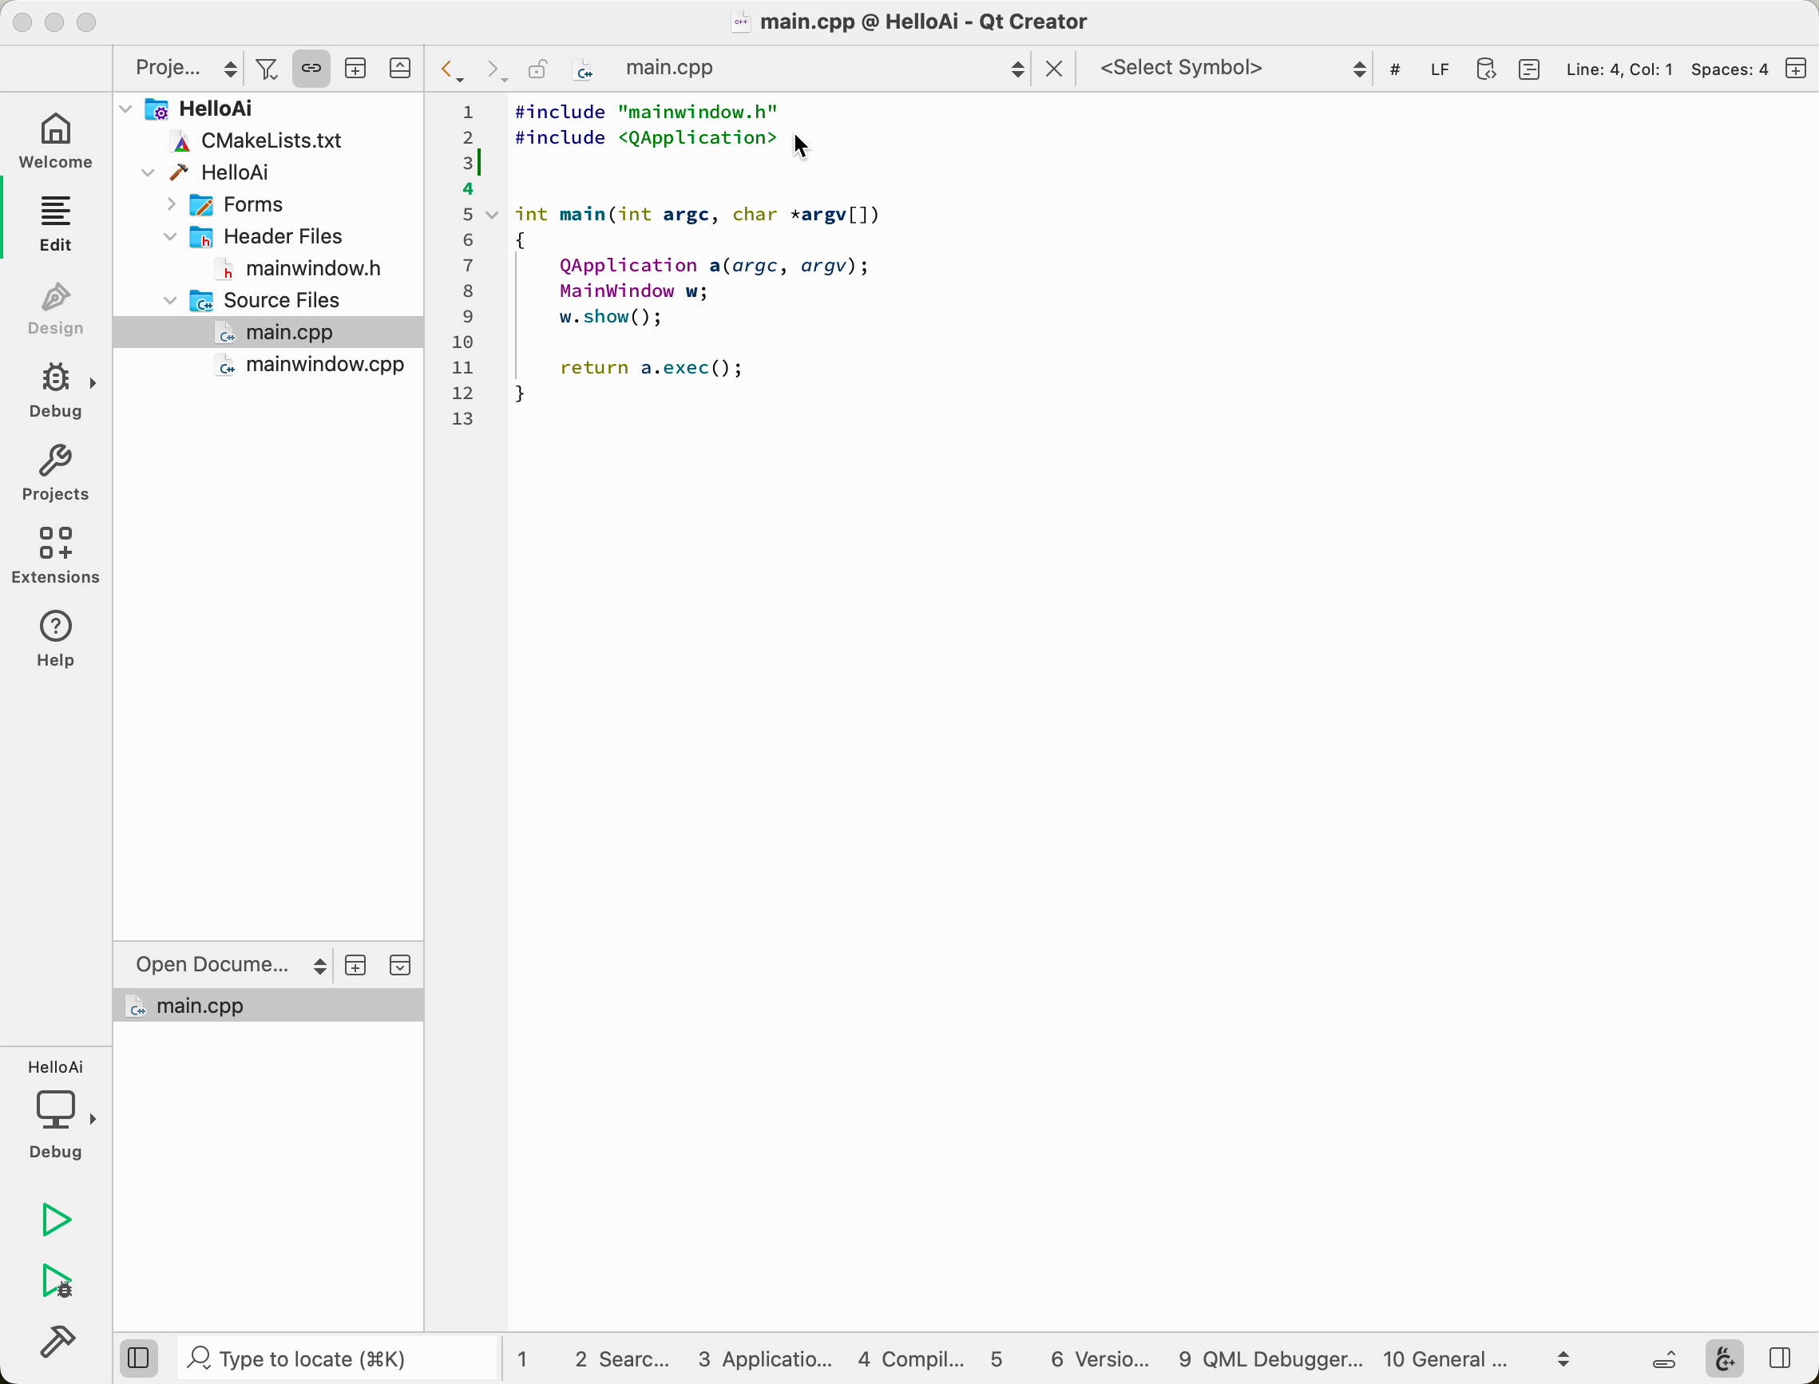Open the Application Output pane

tap(764, 1359)
